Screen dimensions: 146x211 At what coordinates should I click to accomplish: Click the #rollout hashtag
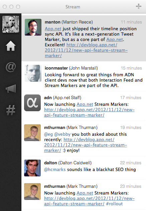pos(114,204)
